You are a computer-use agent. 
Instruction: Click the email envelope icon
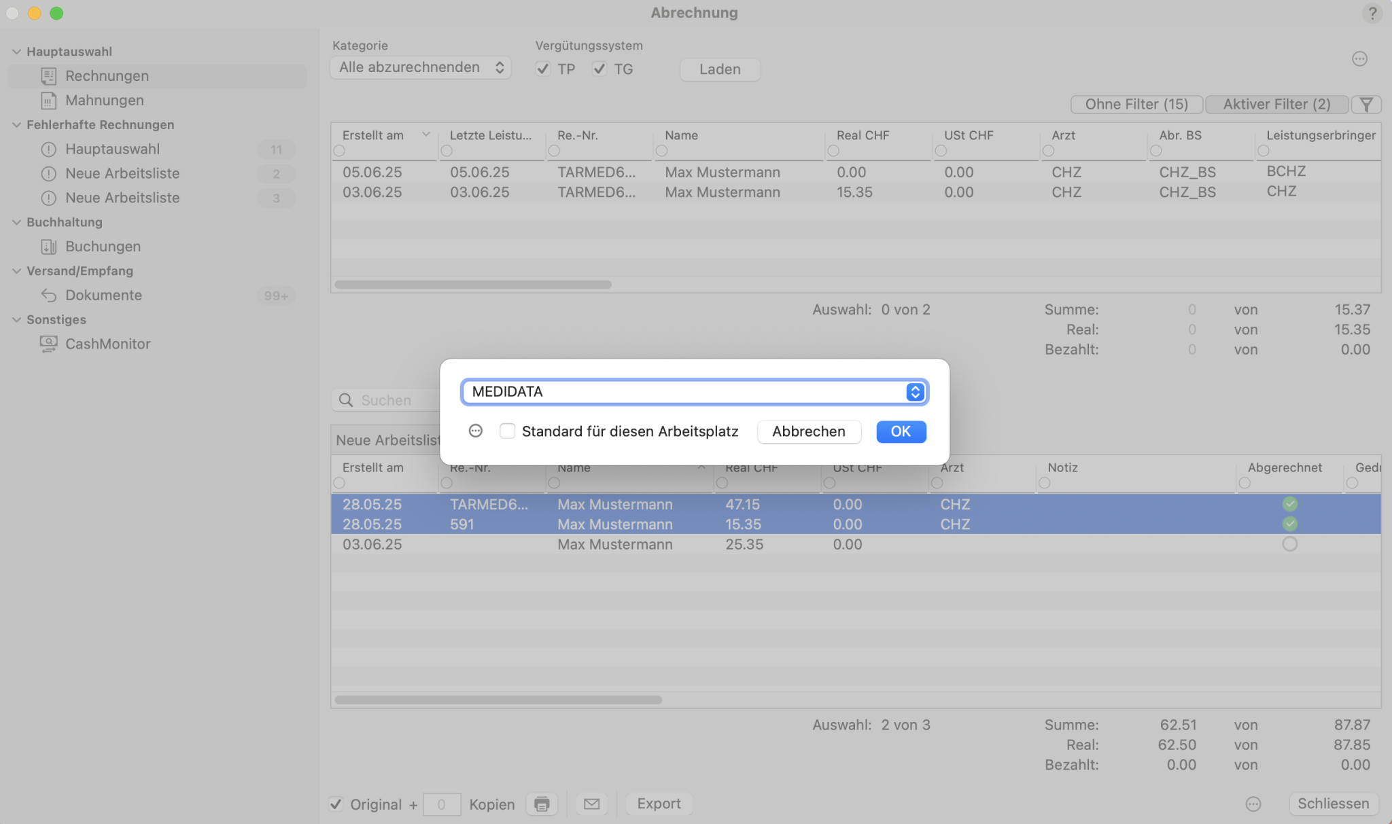click(x=592, y=804)
